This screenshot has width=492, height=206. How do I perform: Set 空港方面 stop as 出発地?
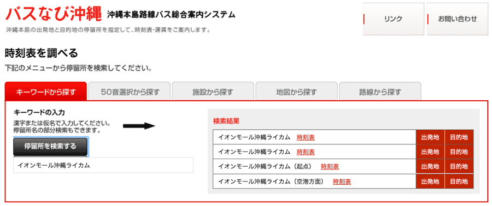pyautogui.click(x=430, y=181)
